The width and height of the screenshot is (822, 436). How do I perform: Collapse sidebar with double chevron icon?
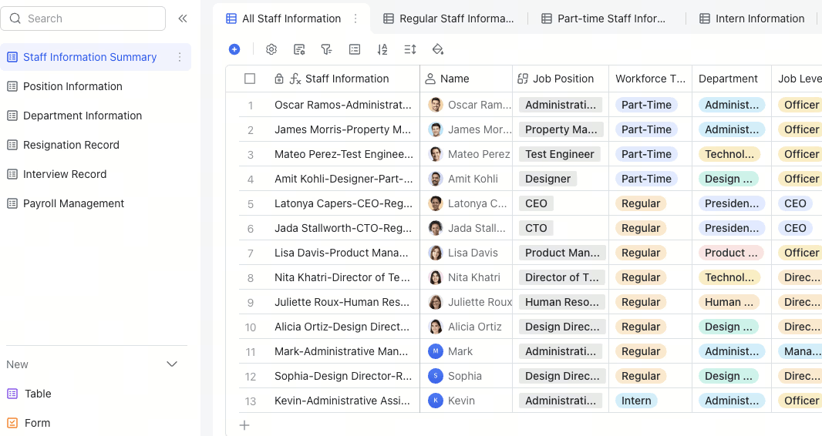pyautogui.click(x=183, y=18)
